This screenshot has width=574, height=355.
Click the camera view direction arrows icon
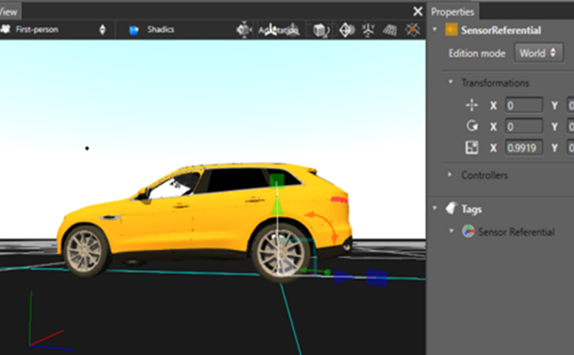point(244,30)
